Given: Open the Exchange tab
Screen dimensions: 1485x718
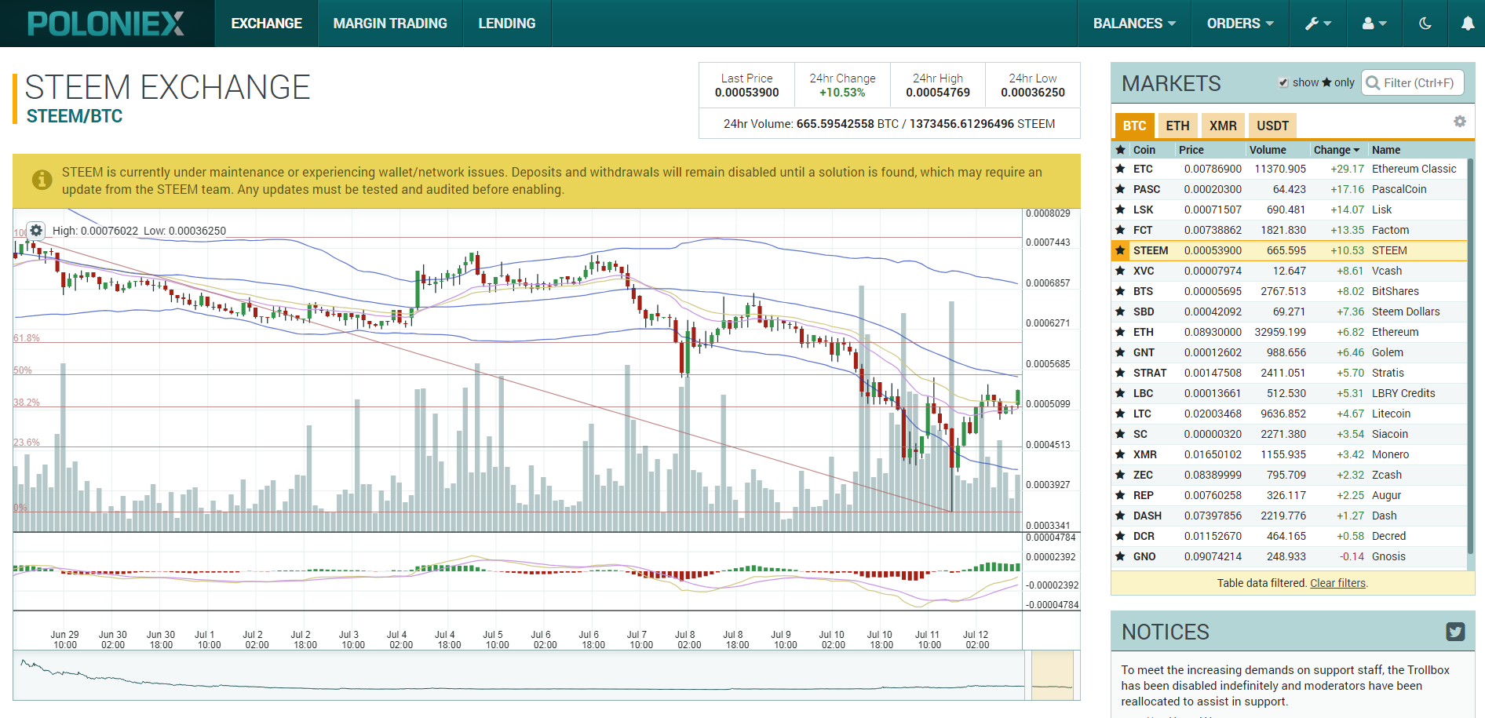Looking at the screenshot, I should (x=266, y=24).
